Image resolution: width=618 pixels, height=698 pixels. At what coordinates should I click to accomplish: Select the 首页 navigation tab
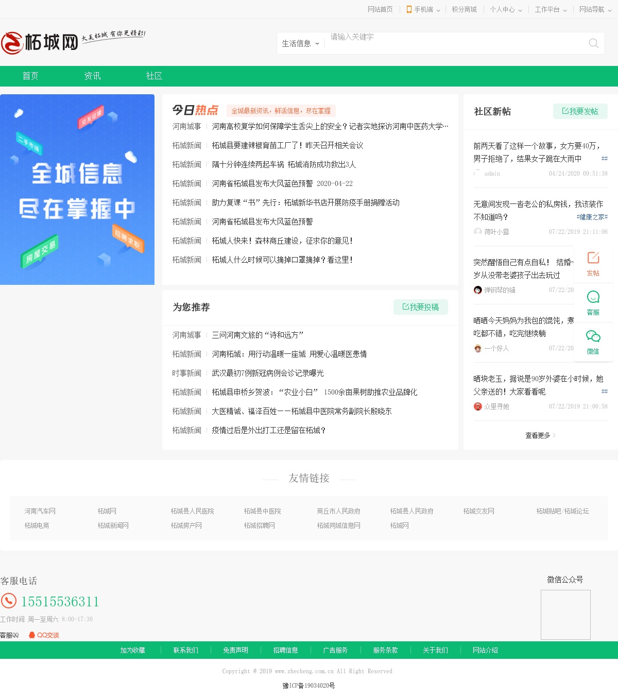(30, 76)
